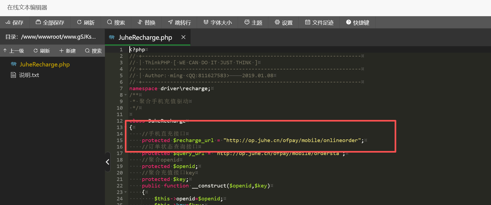Click 全部保存 to save all files
The image size is (491, 205).
50,22
